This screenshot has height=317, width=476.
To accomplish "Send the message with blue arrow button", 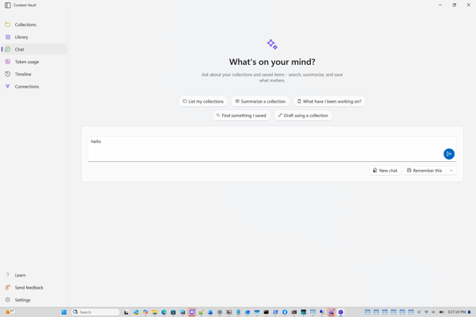I will [x=449, y=154].
